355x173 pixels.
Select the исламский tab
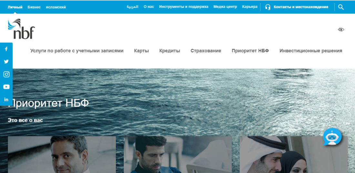(56, 7)
